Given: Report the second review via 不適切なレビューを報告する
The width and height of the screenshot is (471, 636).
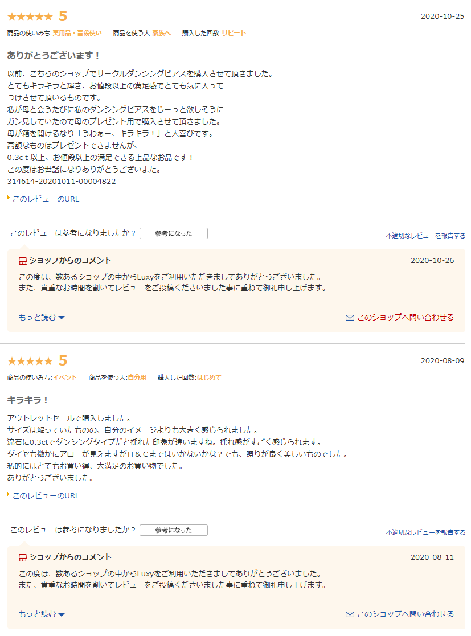Looking at the screenshot, I should 425,532.
